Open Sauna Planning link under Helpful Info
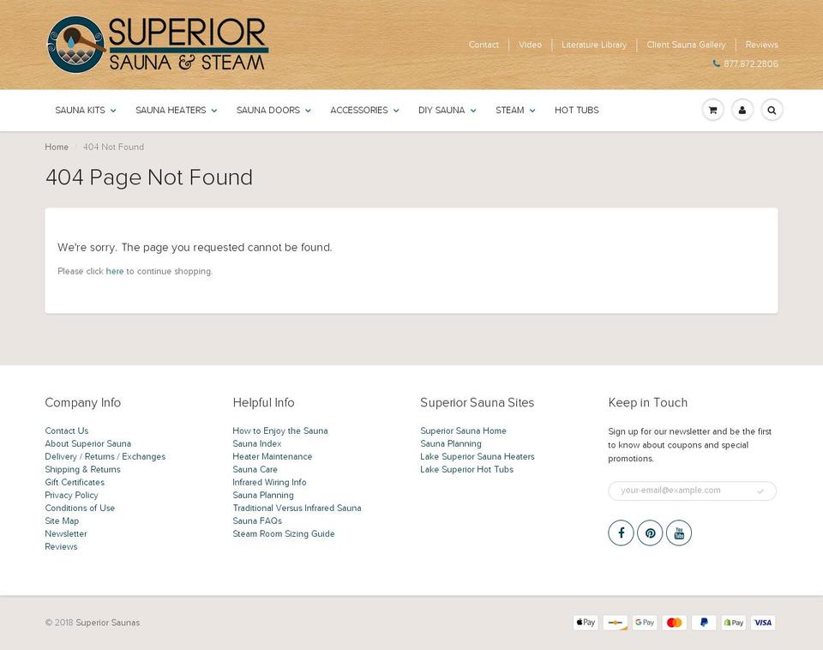The height and width of the screenshot is (650, 823). coord(263,495)
